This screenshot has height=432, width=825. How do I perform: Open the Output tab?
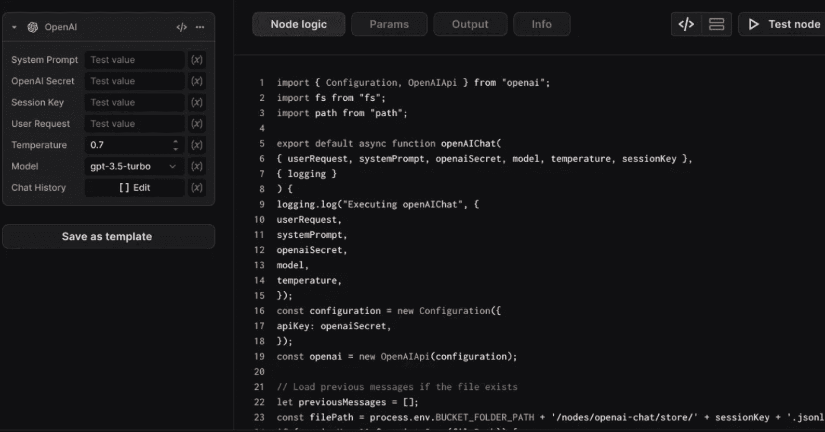point(470,24)
